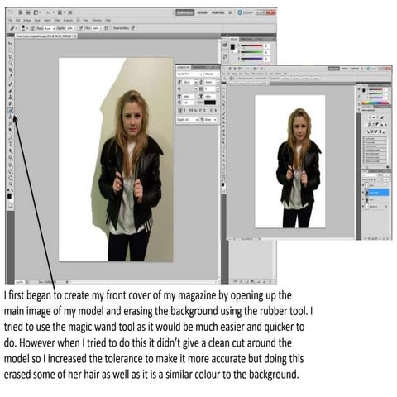Enable the Erase to History checkbox
Image resolution: width=397 pixels, height=397 pixels.
click(x=122, y=28)
